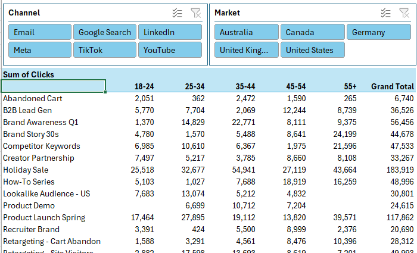417x253 pixels.
Task: Select United States market button
Action: [x=313, y=50]
